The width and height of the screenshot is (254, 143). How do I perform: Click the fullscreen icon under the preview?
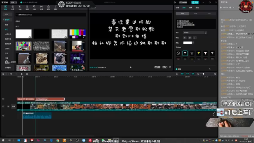[170, 67]
